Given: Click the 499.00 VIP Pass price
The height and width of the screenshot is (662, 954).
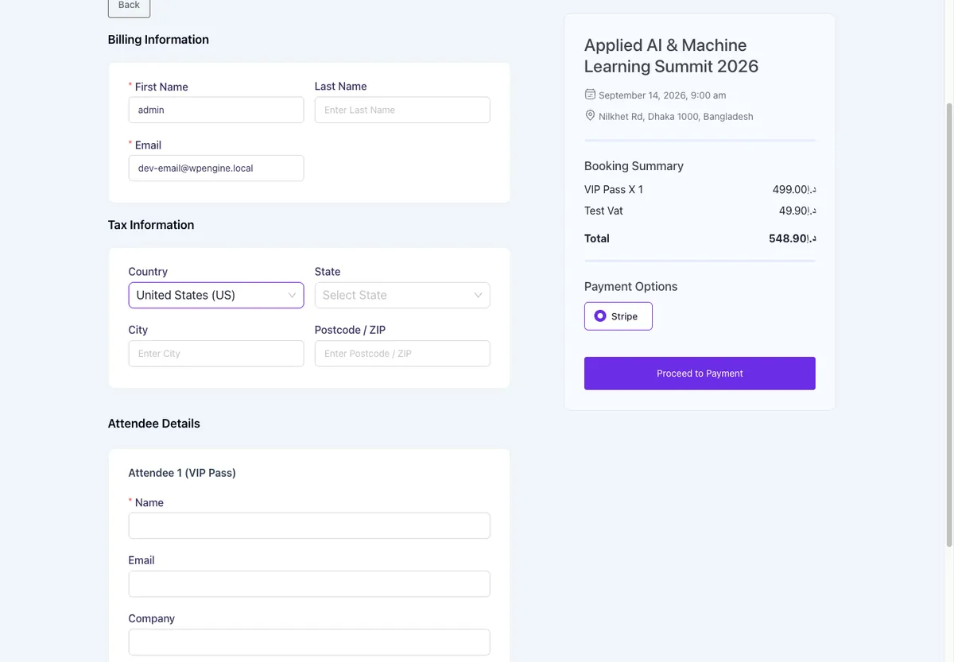Looking at the screenshot, I should (793, 189).
